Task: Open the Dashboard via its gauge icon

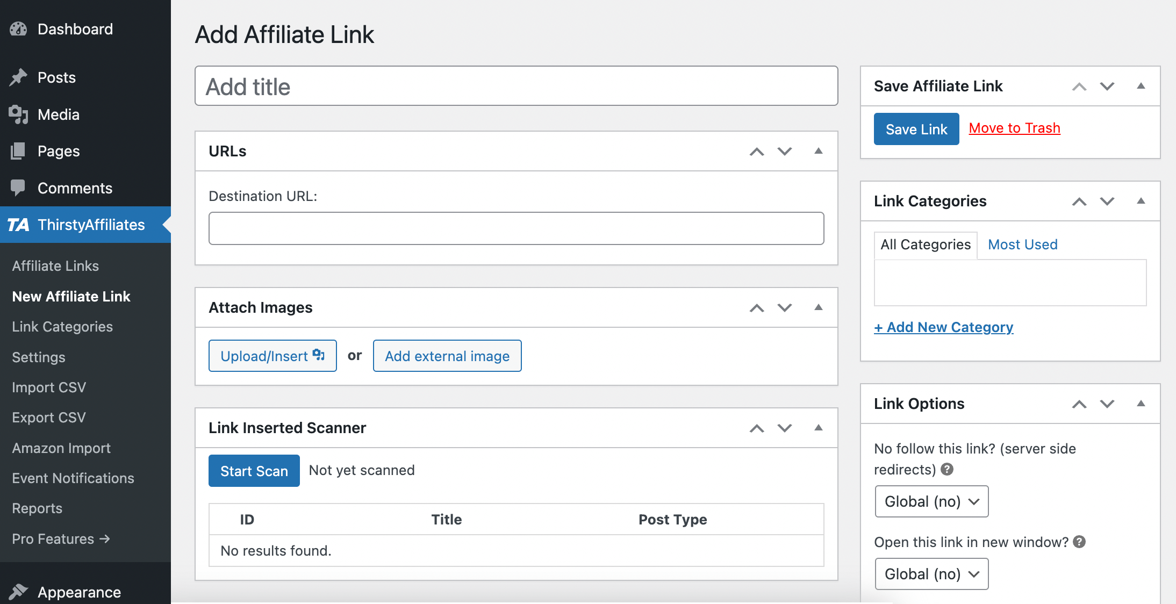Action: pyautogui.click(x=18, y=28)
